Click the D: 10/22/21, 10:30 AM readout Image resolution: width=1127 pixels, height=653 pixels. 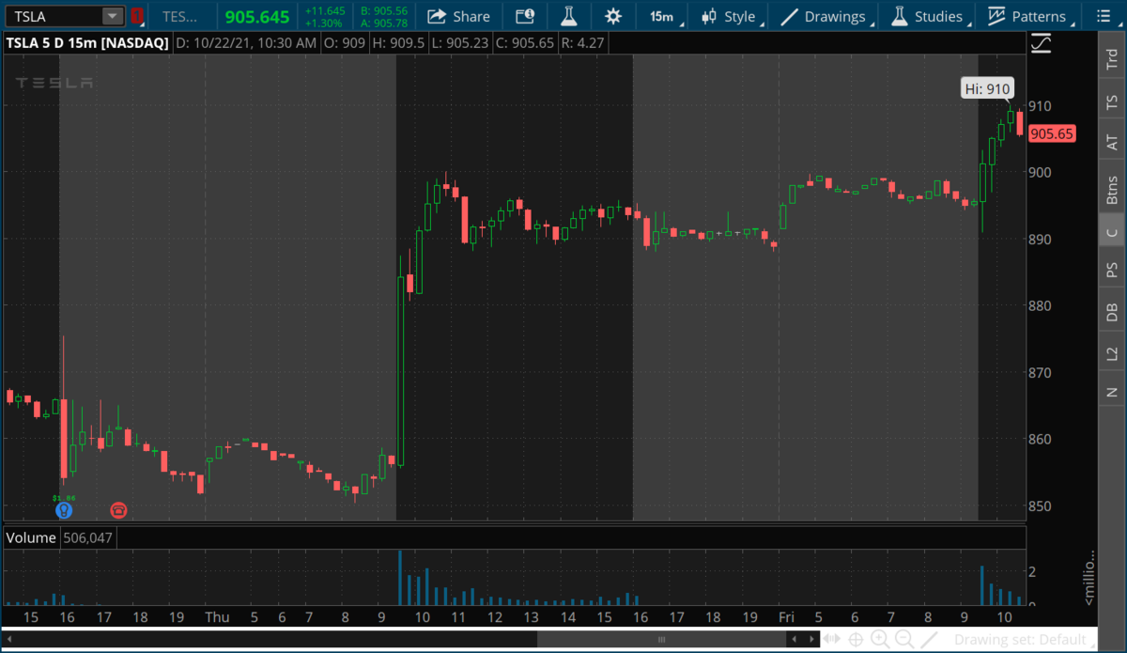point(246,42)
